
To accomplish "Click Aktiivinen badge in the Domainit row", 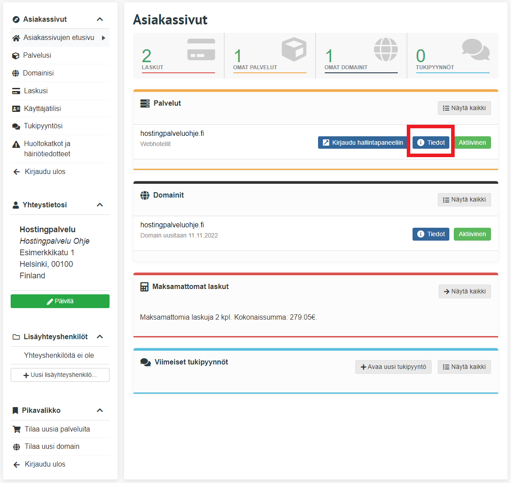I will (472, 234).
